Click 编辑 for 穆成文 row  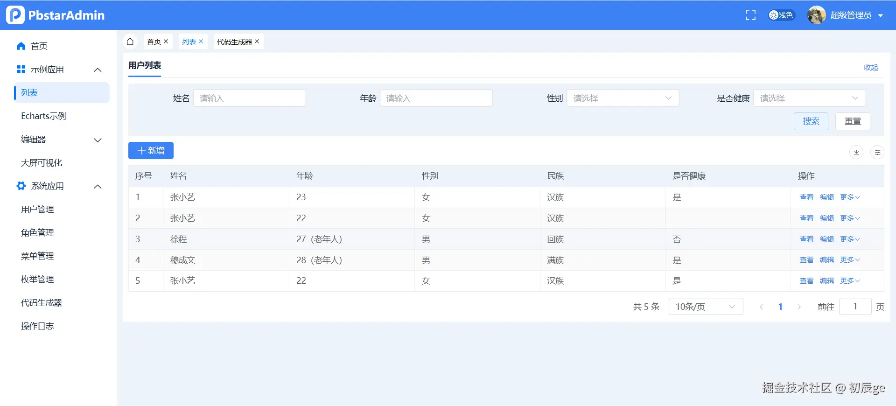[827, 259]
